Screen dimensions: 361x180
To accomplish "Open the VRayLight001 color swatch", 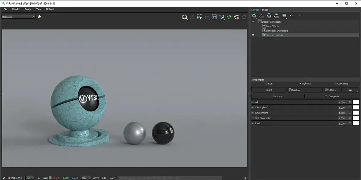I will [356, 107].
